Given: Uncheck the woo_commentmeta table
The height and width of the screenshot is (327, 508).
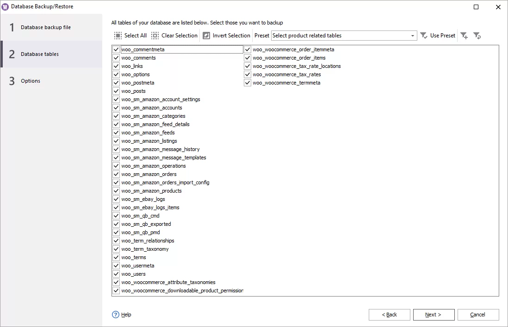Looking at the screenshot, I should [116, 49].
